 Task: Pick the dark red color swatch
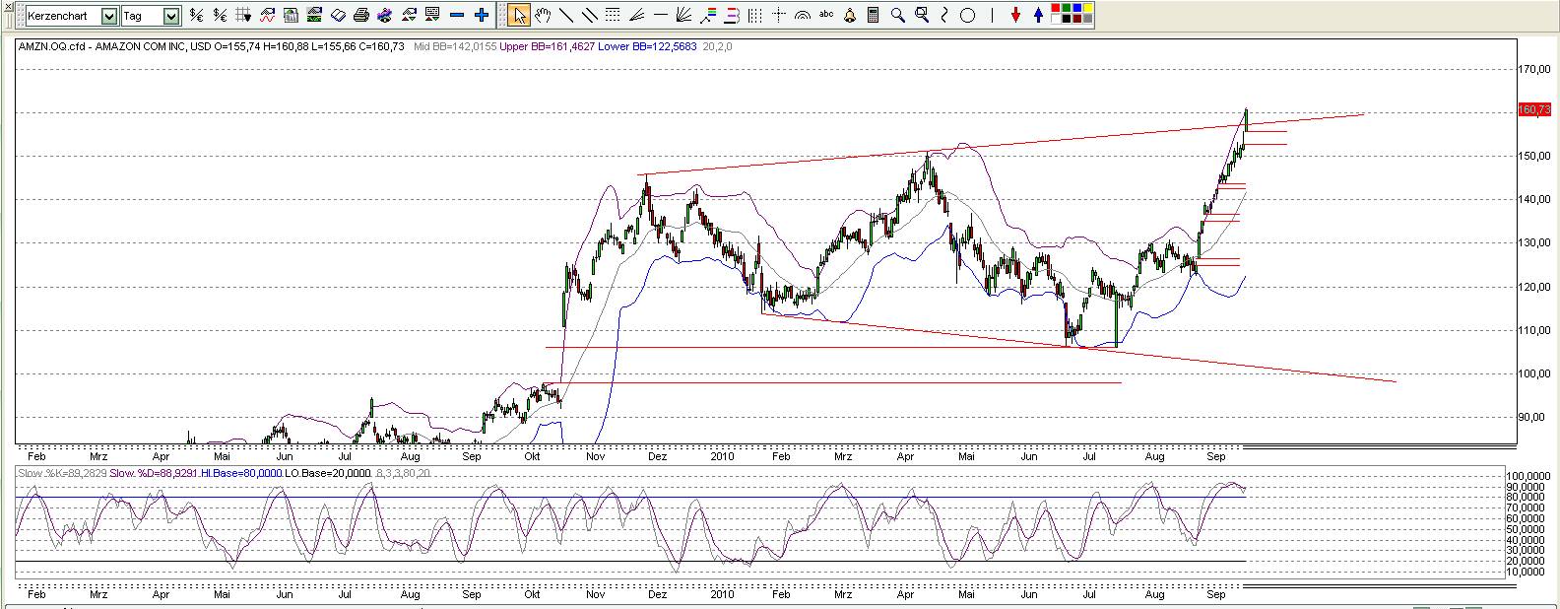pyautogui.click(x=1077, y=19)
